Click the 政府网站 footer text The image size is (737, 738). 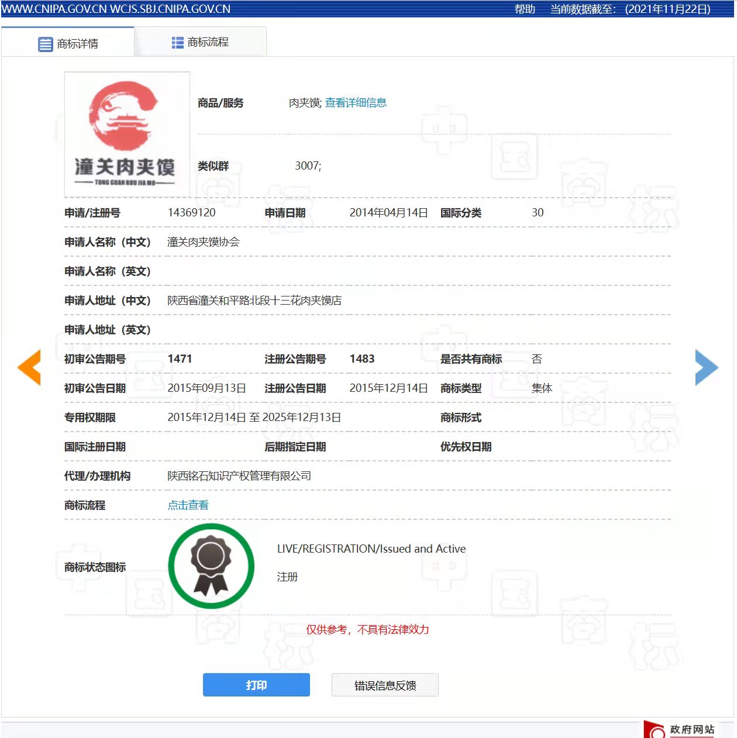[693, 729]
